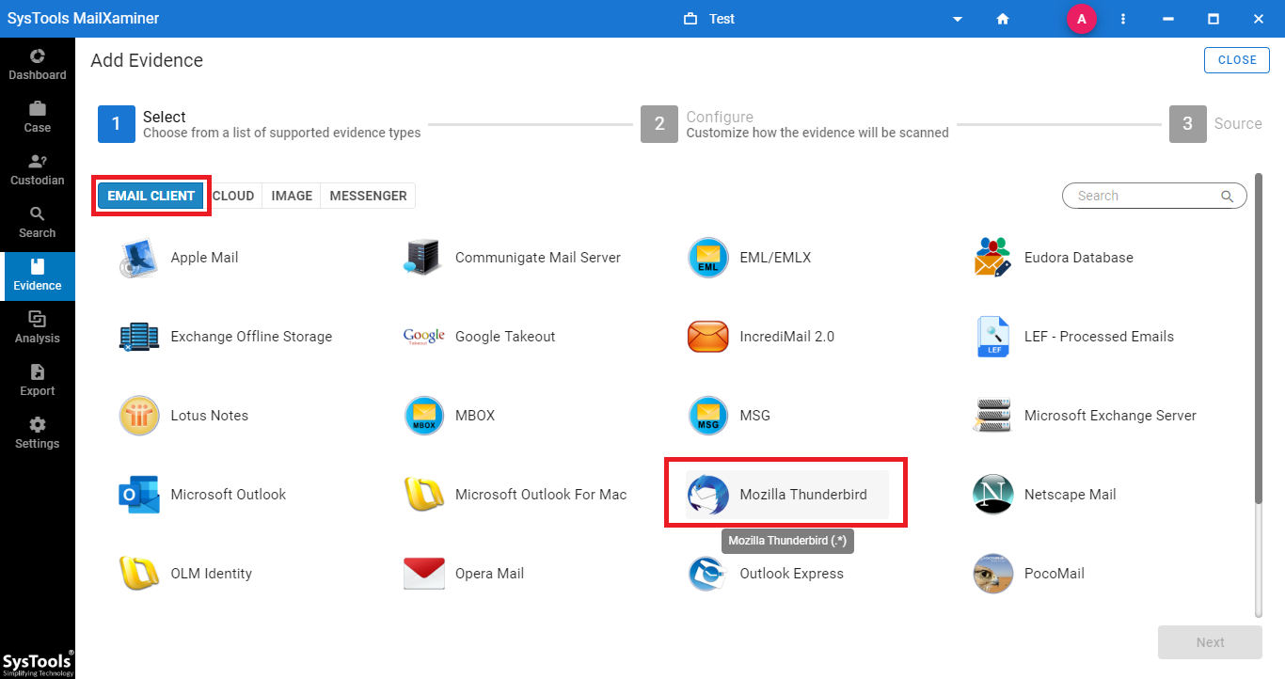The height and width of the screenshot is (679, 1285).
Task: Click the home icon in title bar
Action: pyautogui.click(x=1003, y=19)
